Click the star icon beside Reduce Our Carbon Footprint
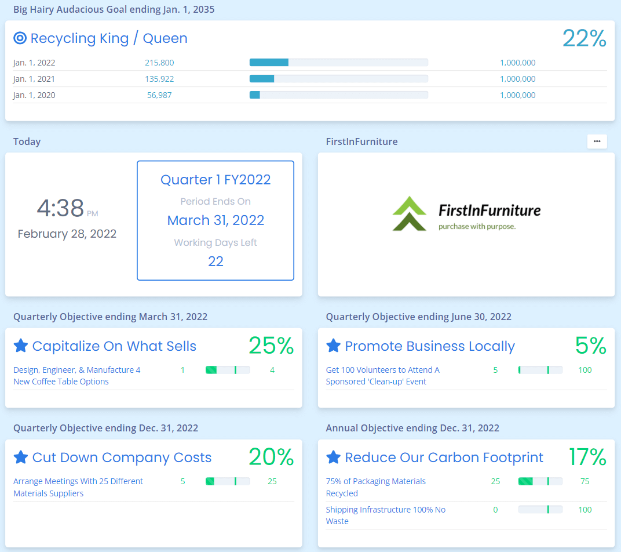The image size is (621, 552). (x=333, y=457)
